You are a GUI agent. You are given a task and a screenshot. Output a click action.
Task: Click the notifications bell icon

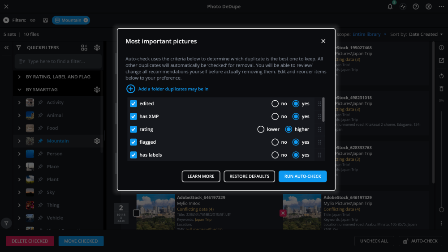(x=390, y=7)
